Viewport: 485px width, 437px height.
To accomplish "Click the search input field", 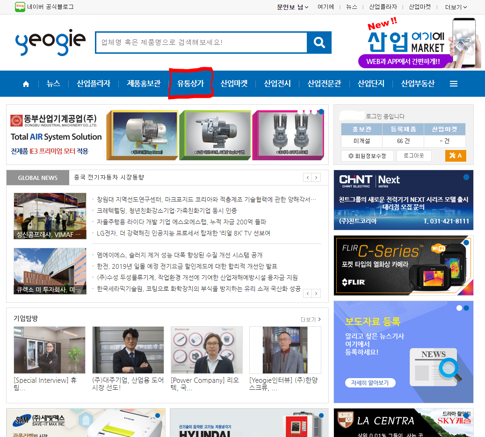I will [x=202, y=43].
